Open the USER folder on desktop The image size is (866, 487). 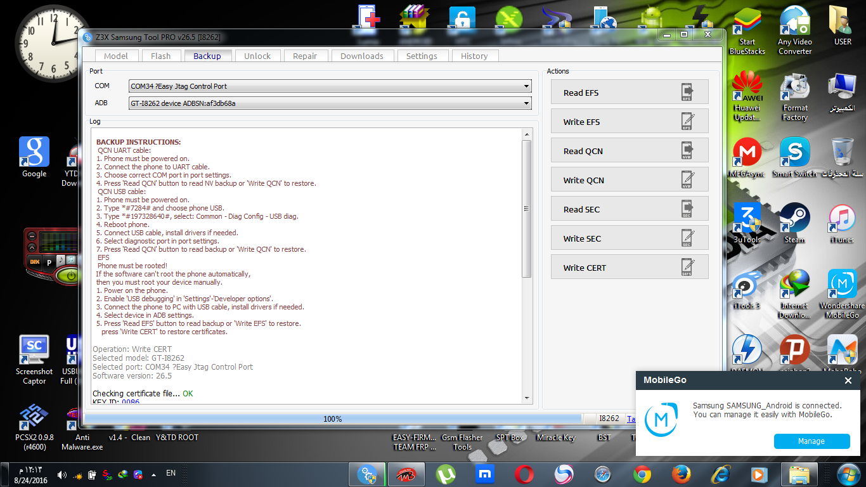[x=843, y=25]
